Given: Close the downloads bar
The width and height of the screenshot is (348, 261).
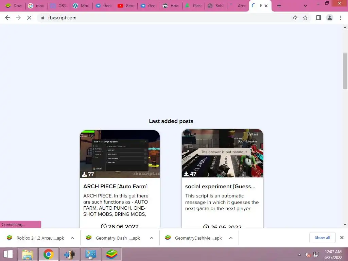Looking at the screenshot, I should tap(342, 238).
